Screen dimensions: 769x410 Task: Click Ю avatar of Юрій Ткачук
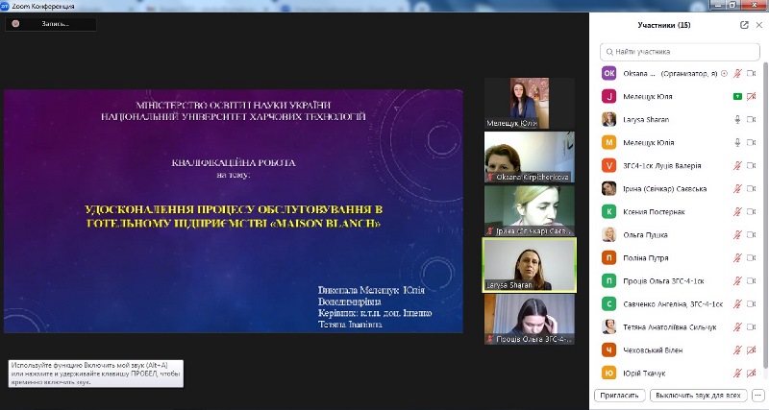[609, 373]
